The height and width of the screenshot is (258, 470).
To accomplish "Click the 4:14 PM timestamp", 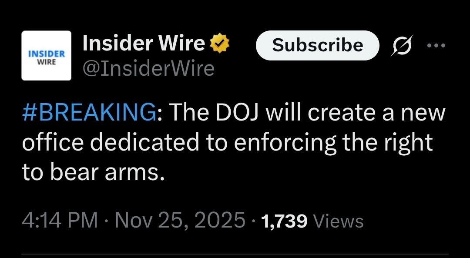I will [60, 221].
